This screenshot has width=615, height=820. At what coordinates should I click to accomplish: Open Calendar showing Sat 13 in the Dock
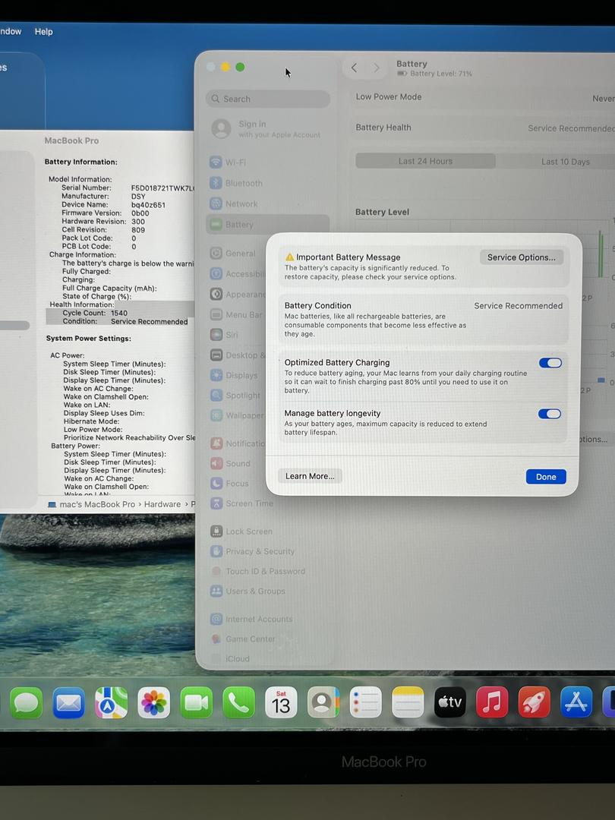(x=281, y=702)
